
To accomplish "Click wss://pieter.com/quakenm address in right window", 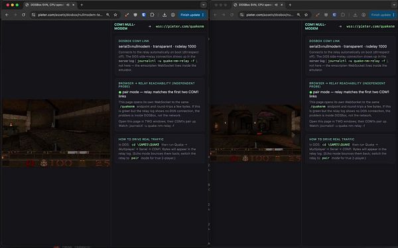I will (x=371, y=26).
